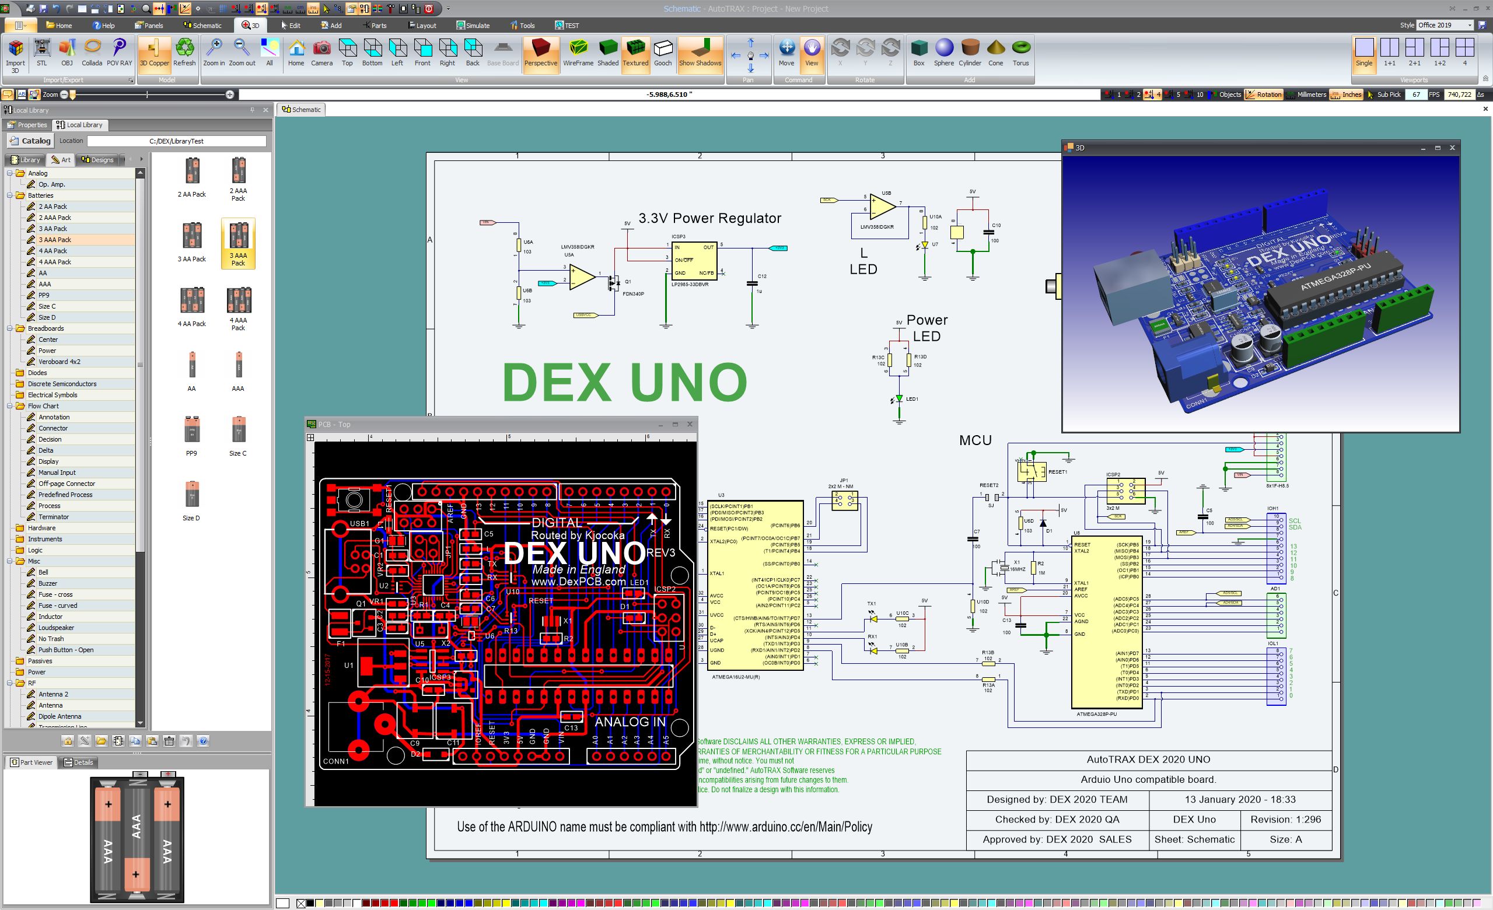Click the Gooch shading button
Image resolution: width=1493 pixels, height=910 pixels.
(x=663, y=52)
